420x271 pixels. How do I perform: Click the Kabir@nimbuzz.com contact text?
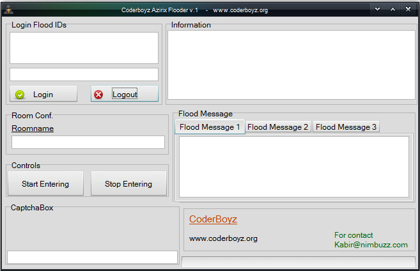click(x=371, y=245)
